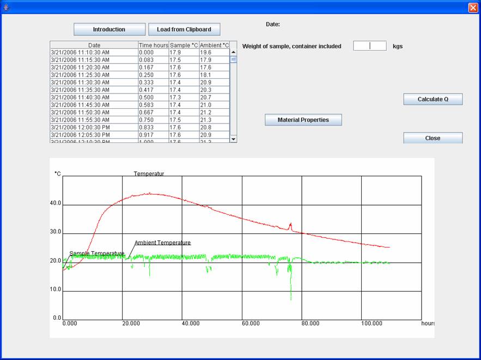481x360 pixels.
Task: Click the Java icon in title bar
Action: [x=6, y=7]
